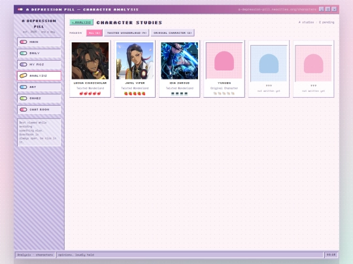Image resolution: width=353 pixels, height=264 pixels.
Task: Click the Original Character fandom label
Action: pyautogui.click(x=224, y=88)
